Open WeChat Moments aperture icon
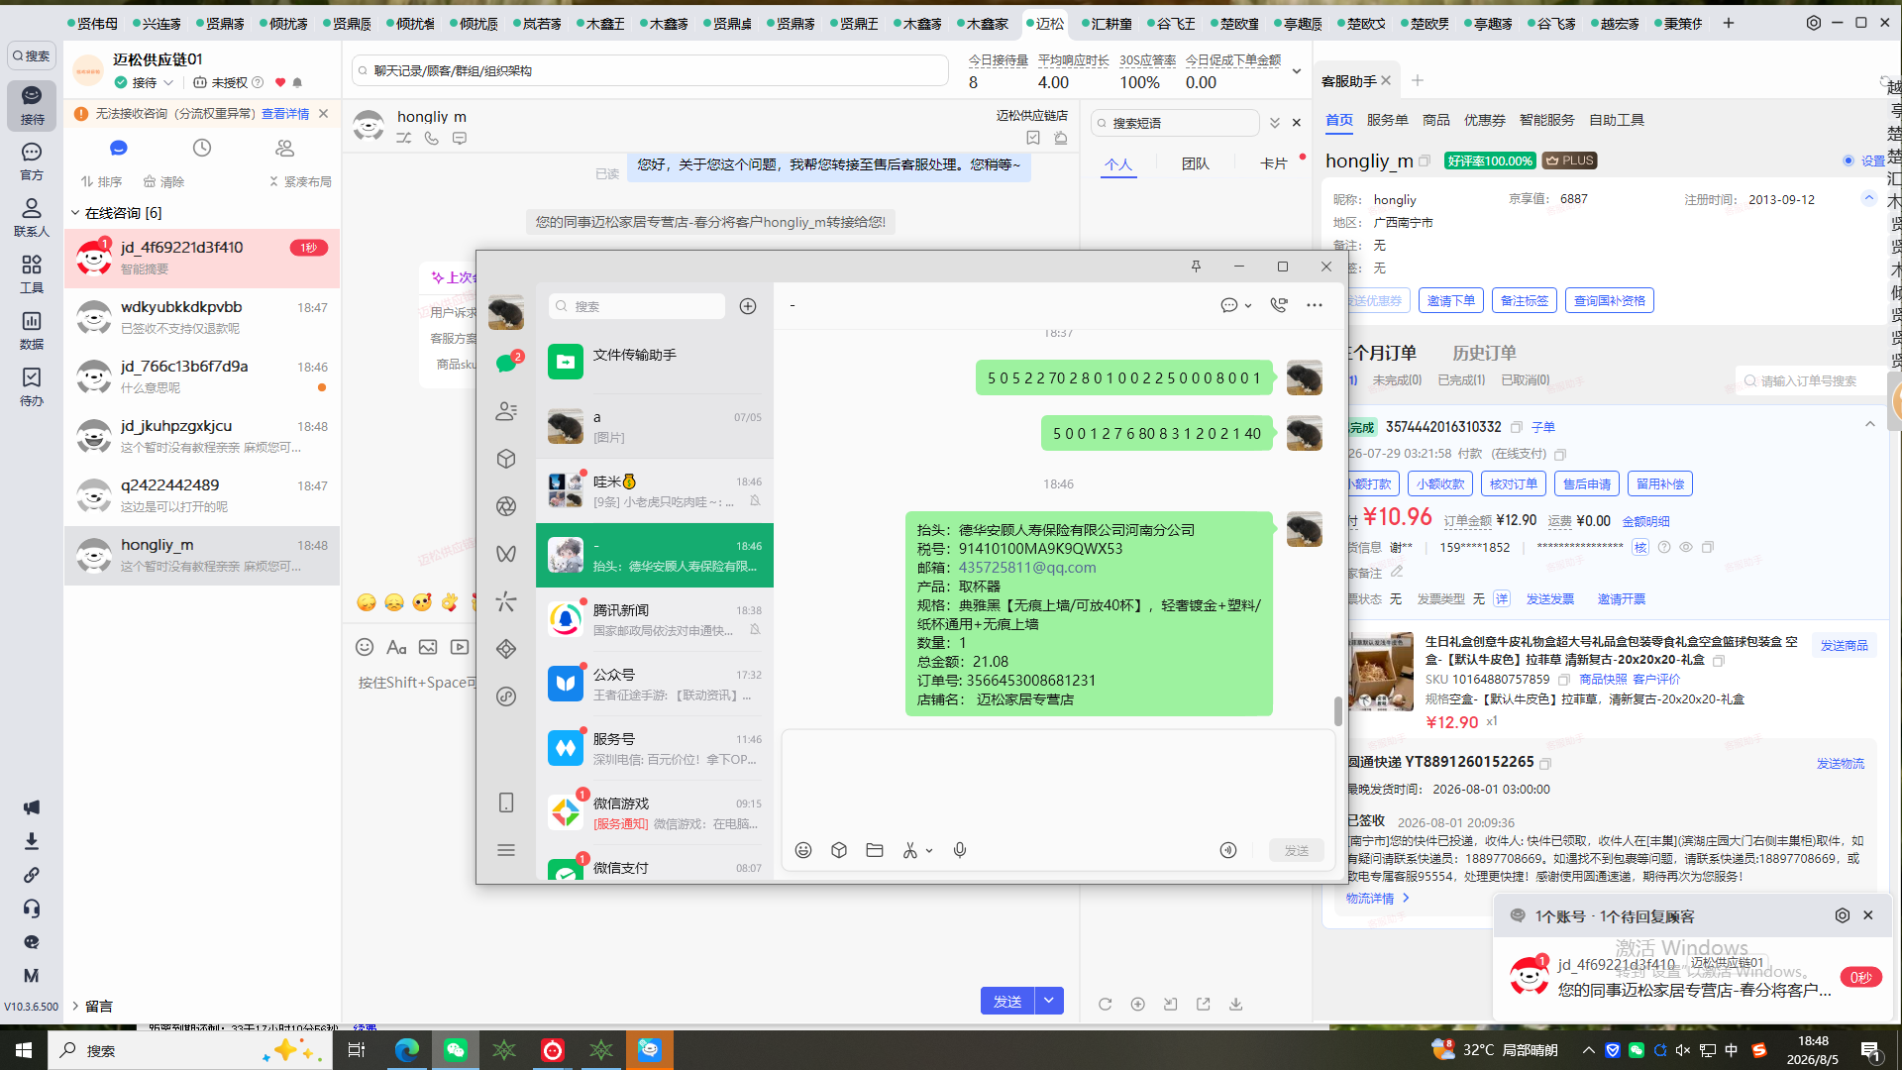Screen dimensions: 1902x1070 [x=506, y=506]
